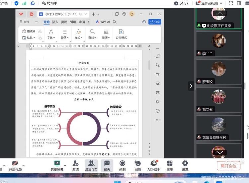The width and height of the screenshot is (249, 183).
Task: Open the 字体 font dropdown
Action: [x=51, y=34]
